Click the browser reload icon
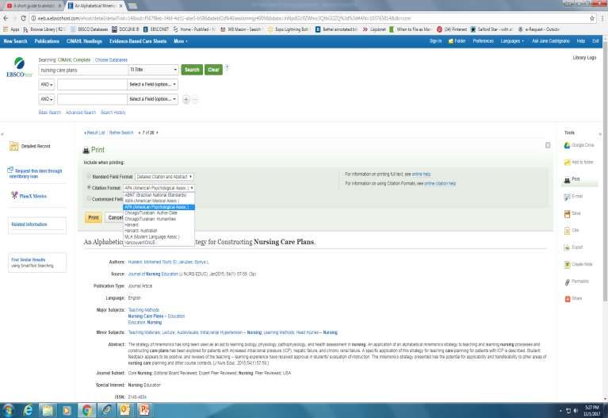 23,18
